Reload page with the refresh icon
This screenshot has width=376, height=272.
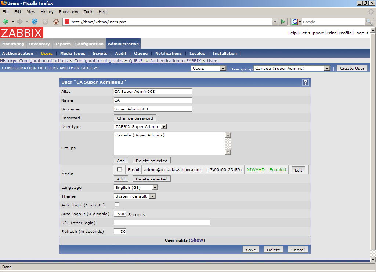(35, 22)
